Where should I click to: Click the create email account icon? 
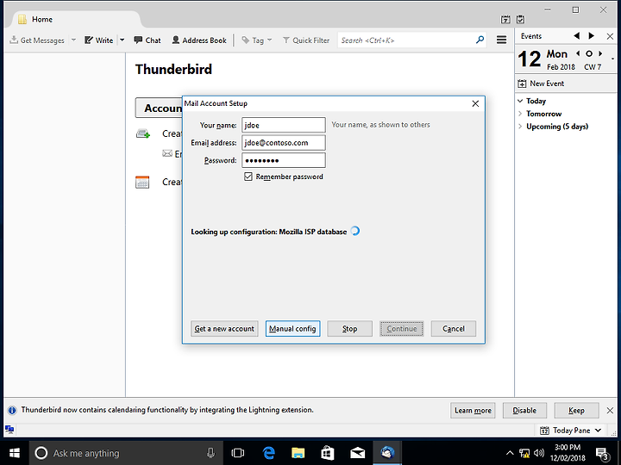point(143,133)
